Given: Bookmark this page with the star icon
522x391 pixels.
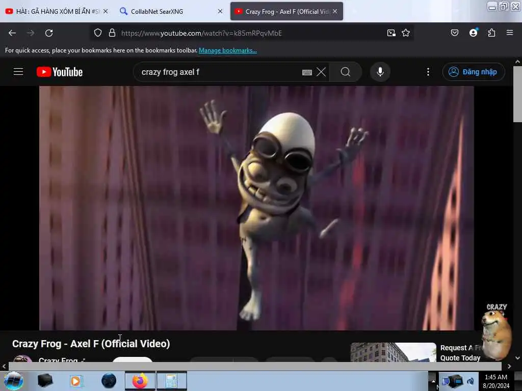Looking at the screenshot, I should point(406,33).
